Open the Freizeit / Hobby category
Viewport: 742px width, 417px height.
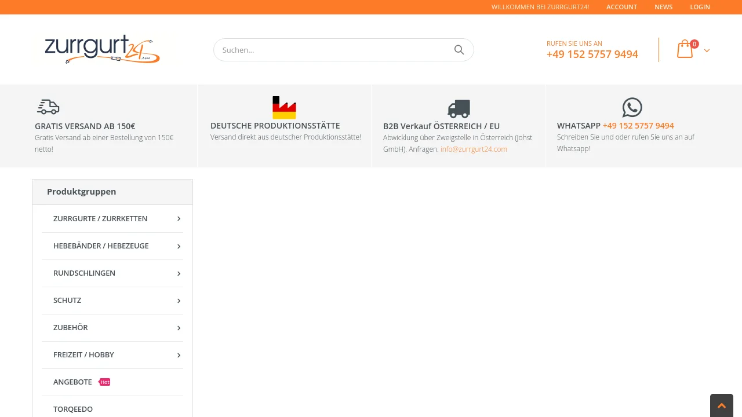pyautogui.click(x=83, y=354)
